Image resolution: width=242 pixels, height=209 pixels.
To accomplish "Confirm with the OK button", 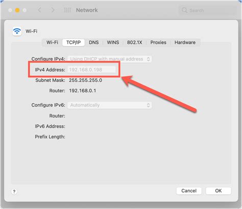I will (219, 191).
